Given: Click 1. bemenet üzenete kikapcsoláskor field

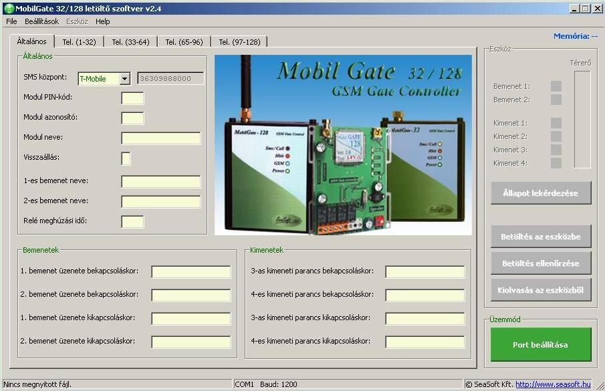Looking at the screenshot, I should point(191,319).
